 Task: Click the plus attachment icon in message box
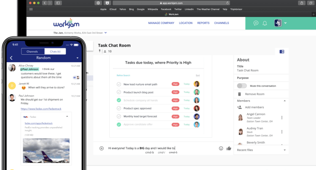click(x=102, y=148)
